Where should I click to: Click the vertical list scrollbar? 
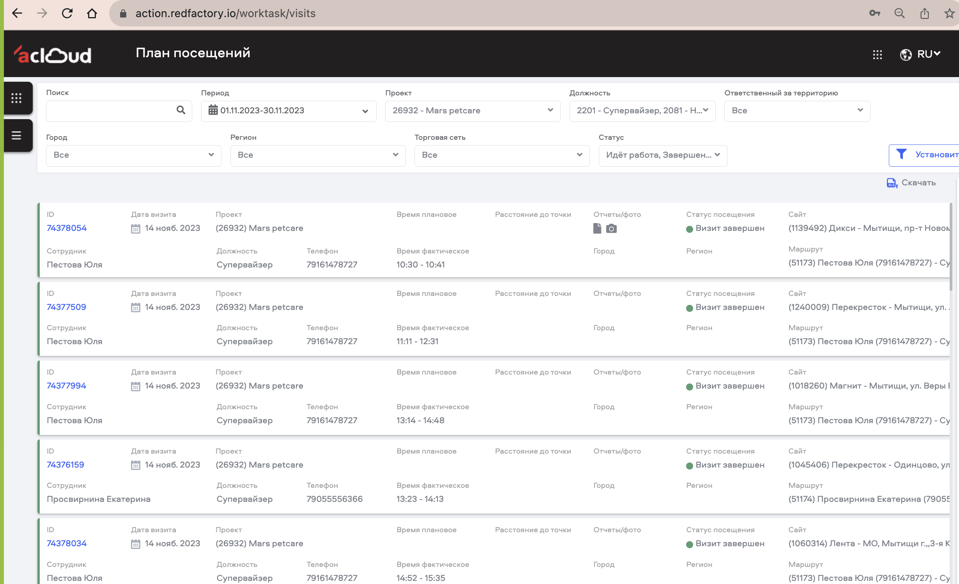[x=951, y=247]
